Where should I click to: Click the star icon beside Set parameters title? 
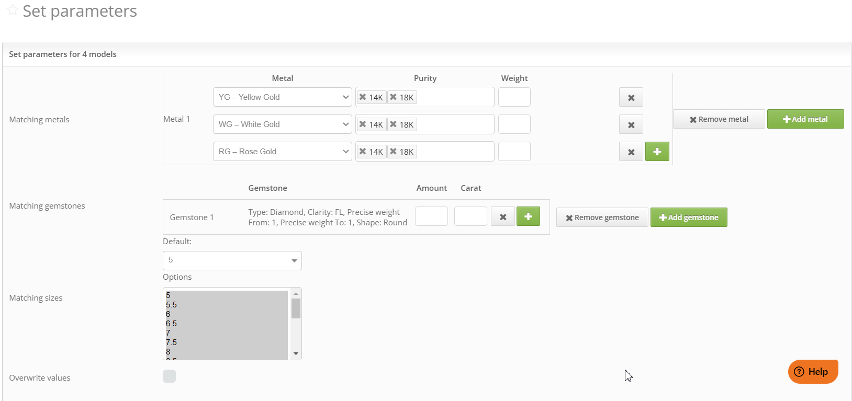pos(13,10)
